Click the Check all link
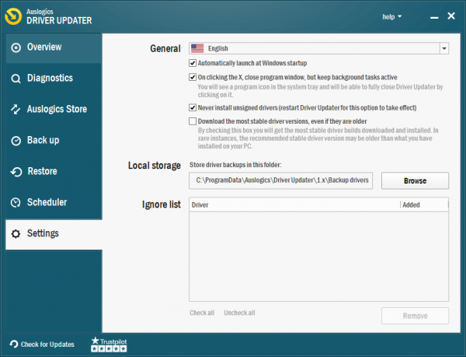Image resolution: width=466 pixels, height=357 pixels. 202,313
